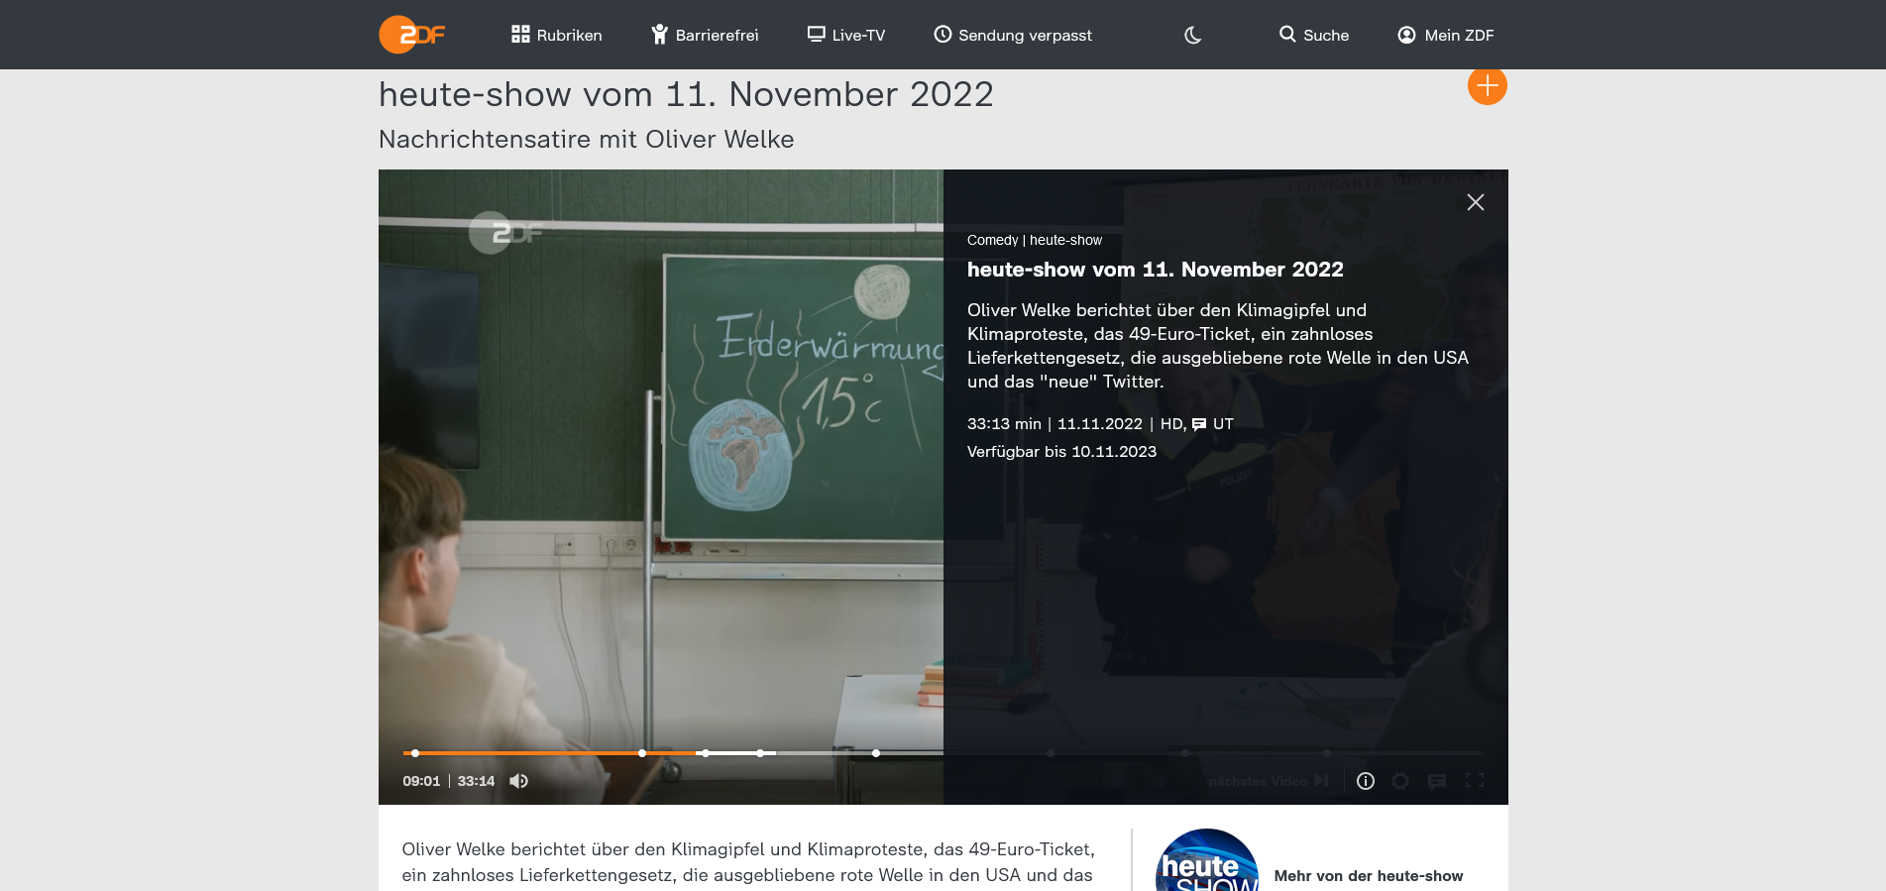This screenshot has width=1886, height=891.
Task: Enter fullscreen mode
Action: [x=1474, y=781]
